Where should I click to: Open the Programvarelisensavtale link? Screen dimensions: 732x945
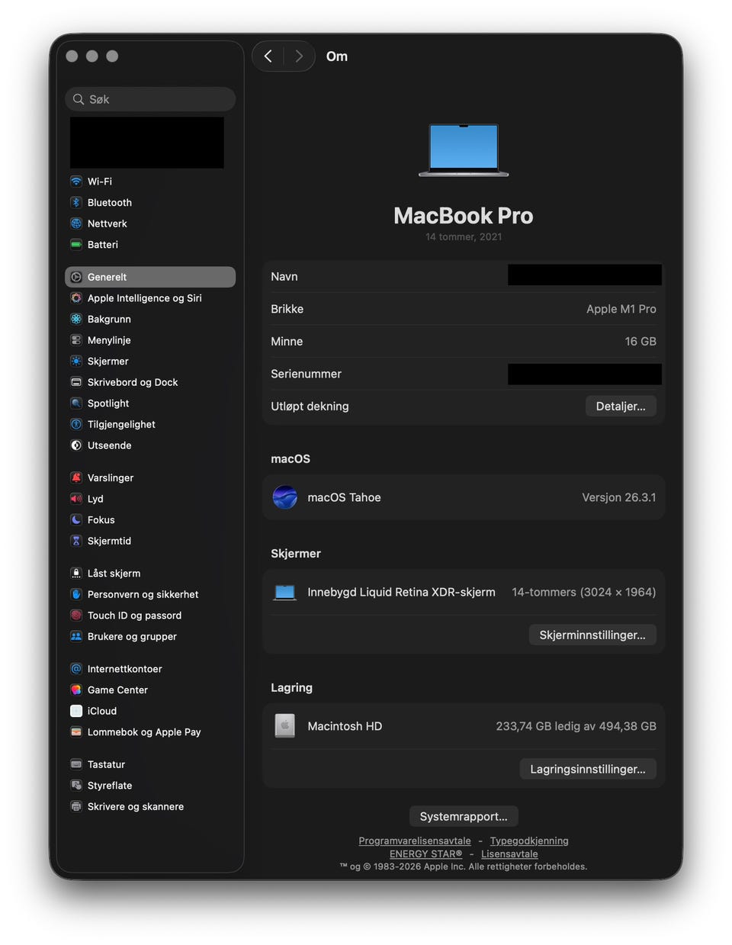coord(415,841)
